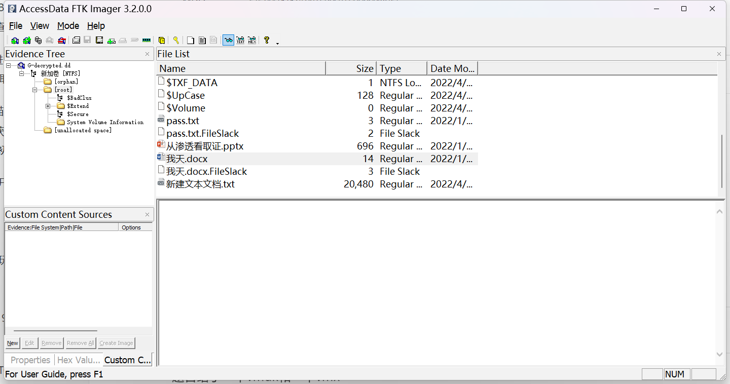Toggle automatic file view glasses mode
The height and width of the screenshot is (384, 730).
click(x=228, y=41)
